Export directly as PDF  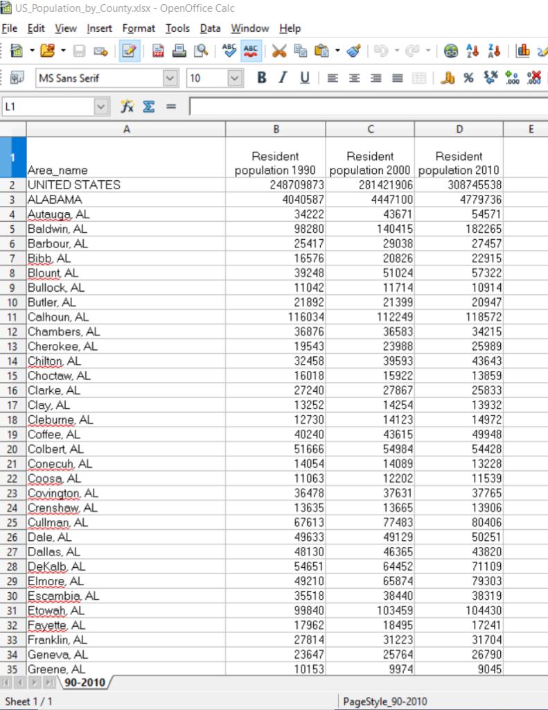157,50
